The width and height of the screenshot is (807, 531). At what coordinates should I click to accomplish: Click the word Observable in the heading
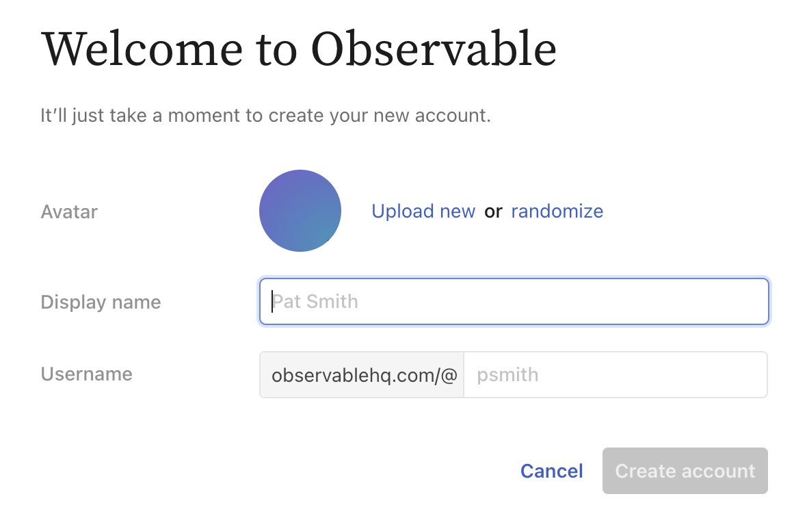[434, 49]
